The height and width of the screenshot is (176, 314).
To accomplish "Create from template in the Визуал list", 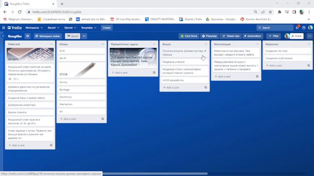I will [206, 88].
